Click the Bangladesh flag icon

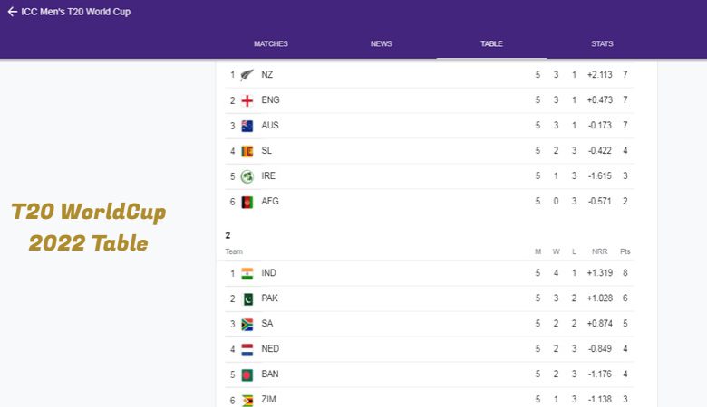click(247, 374)
